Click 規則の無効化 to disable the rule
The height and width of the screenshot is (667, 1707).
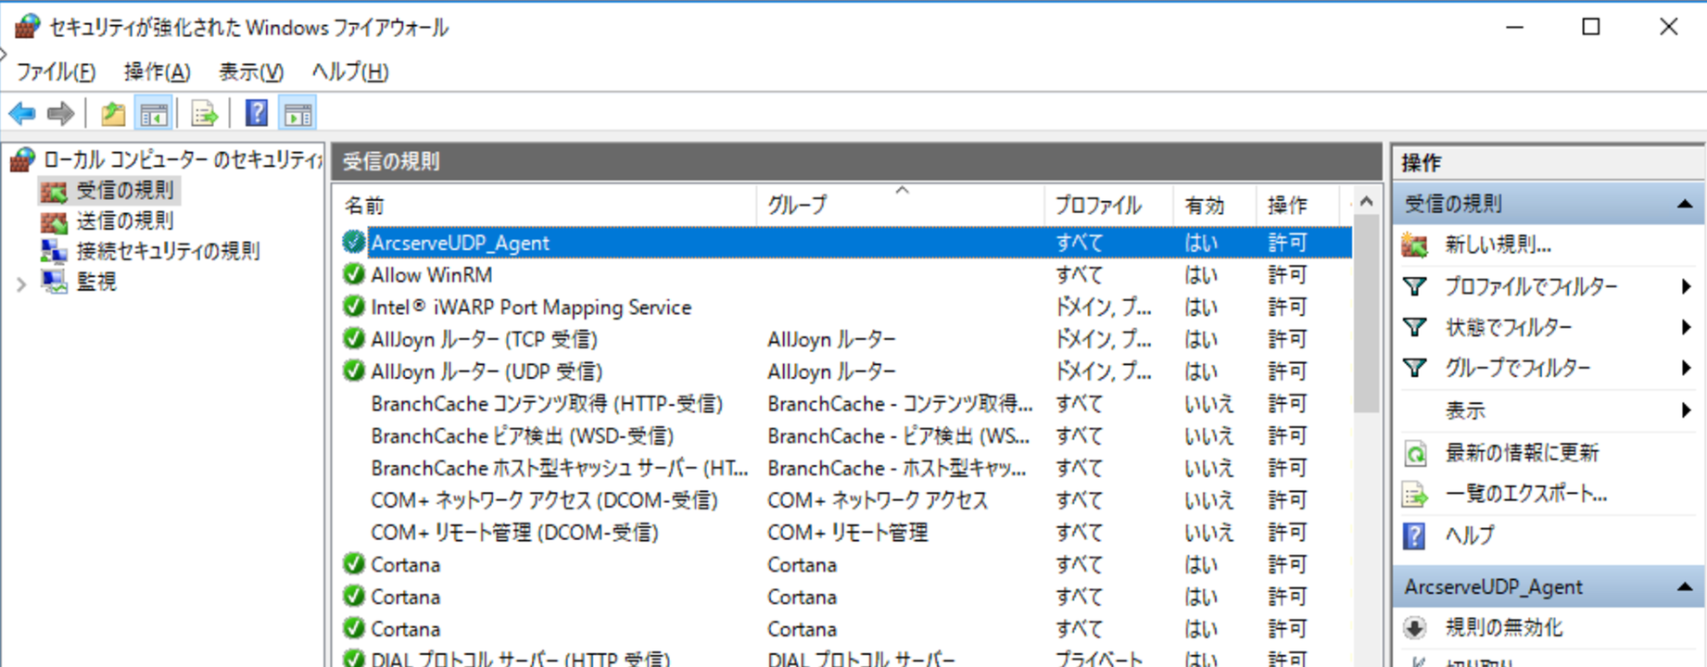tap(1503, 628)
